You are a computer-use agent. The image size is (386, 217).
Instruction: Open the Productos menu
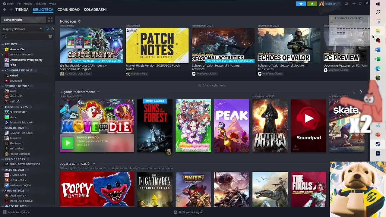pyautogui.click(x=40, y=4)
